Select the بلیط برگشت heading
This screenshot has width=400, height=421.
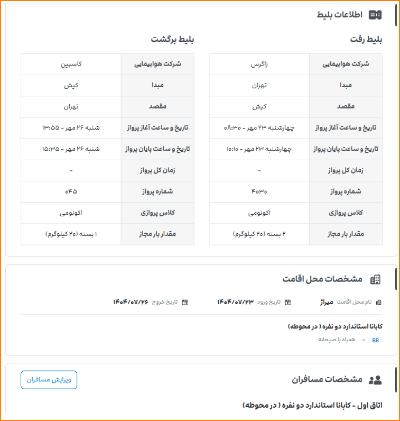172,40
